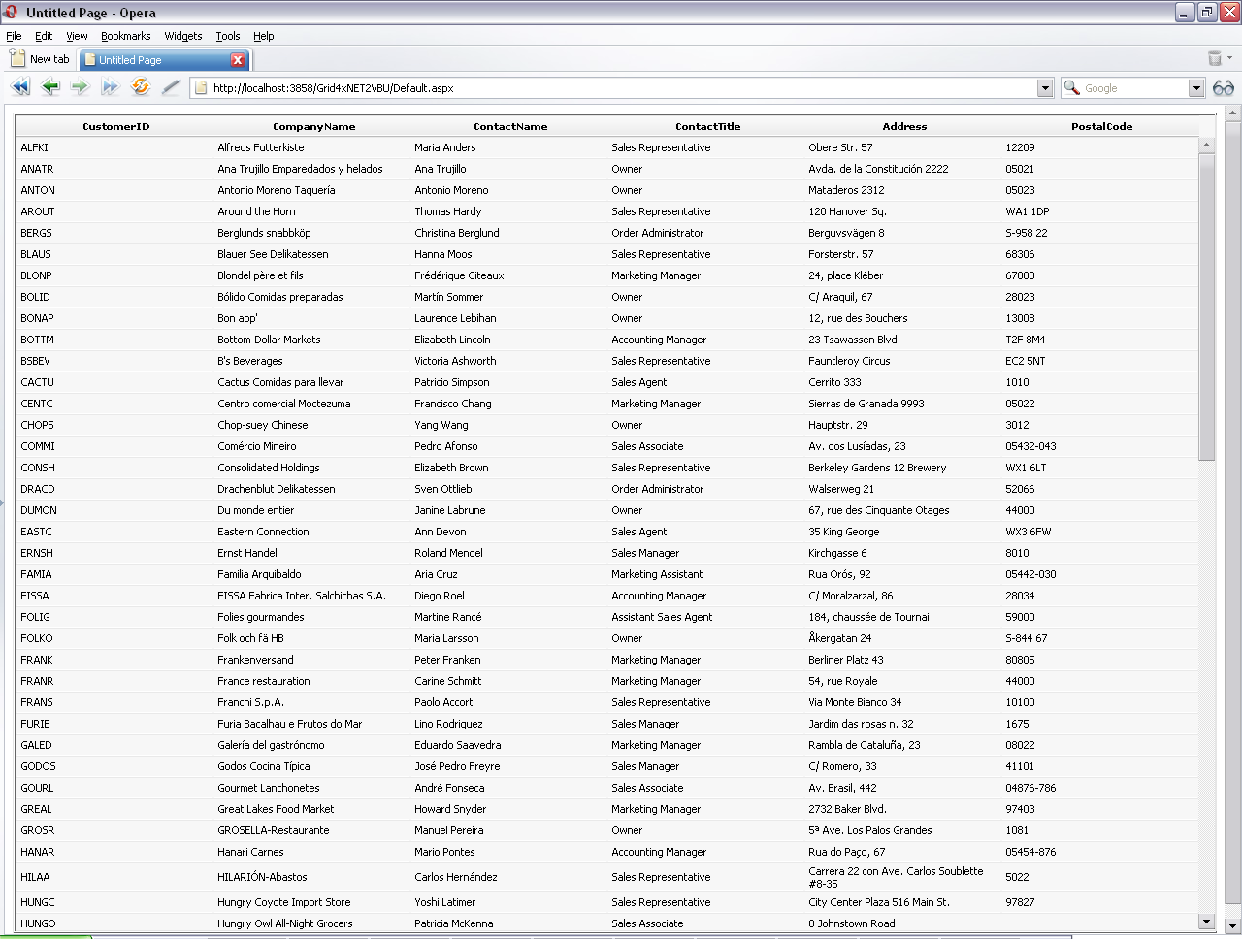Screen dimensions: 1242x939
Task: Select the ALFKI customer ID cell
Action: pos(34,147)
